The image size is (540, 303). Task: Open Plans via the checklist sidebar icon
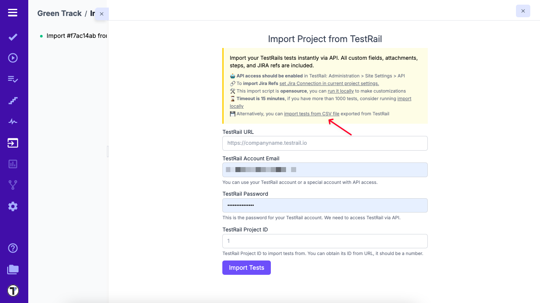click(13, 79)
